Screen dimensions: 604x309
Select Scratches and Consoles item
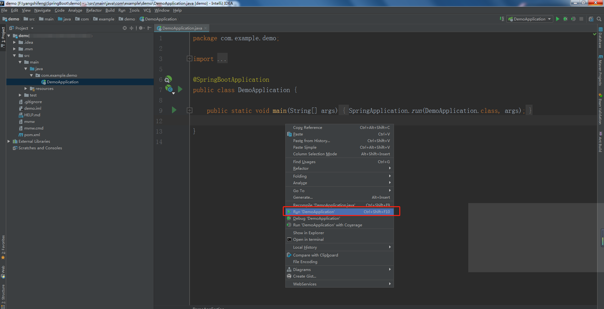point(40,148)
